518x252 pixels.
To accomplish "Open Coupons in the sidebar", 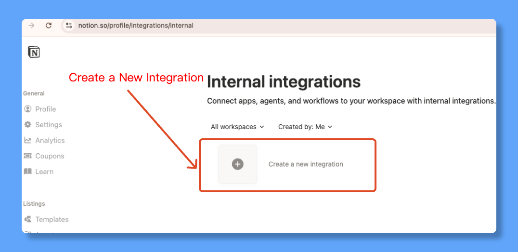I will click(50, 156).
